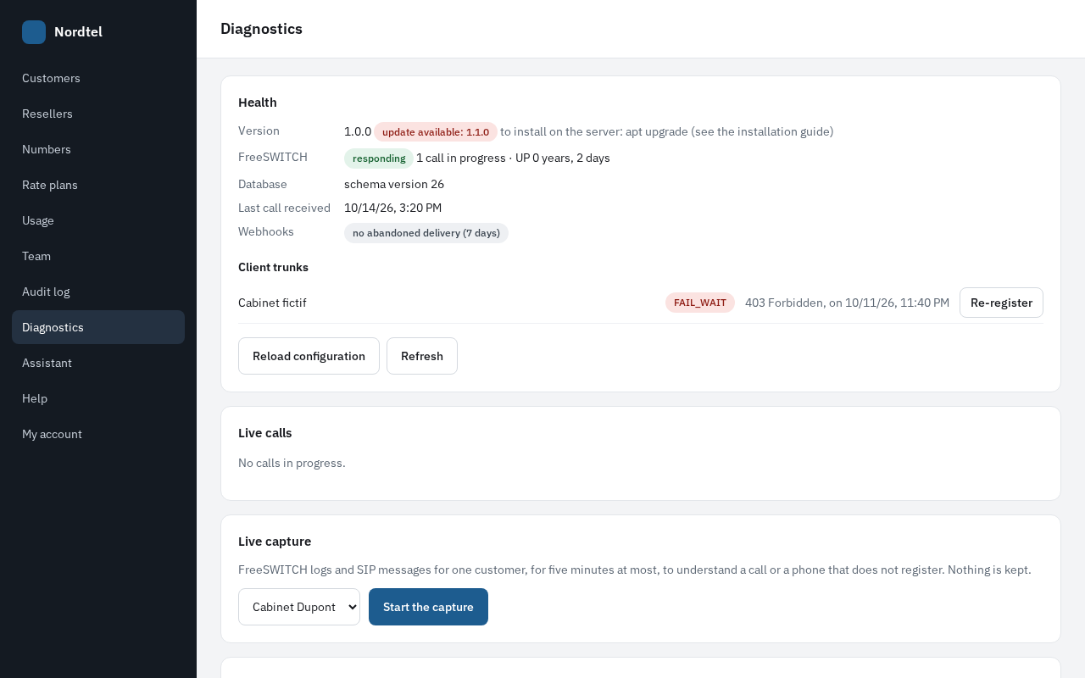Click the Health section heading
The width and height of the screenshot is (1085, 678).
click(258, 103)
